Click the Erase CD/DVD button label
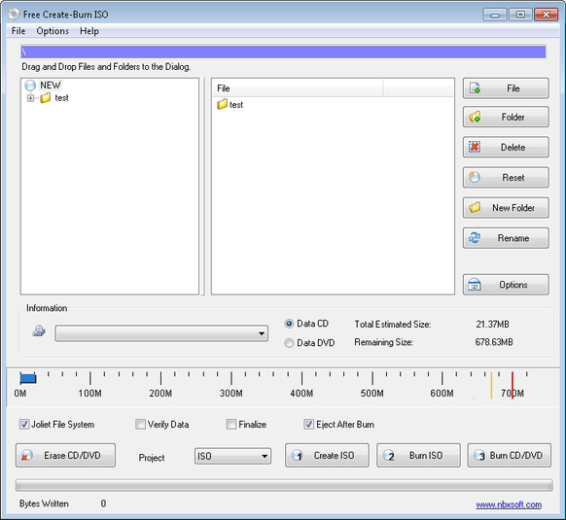 click(x=72, y=456)
